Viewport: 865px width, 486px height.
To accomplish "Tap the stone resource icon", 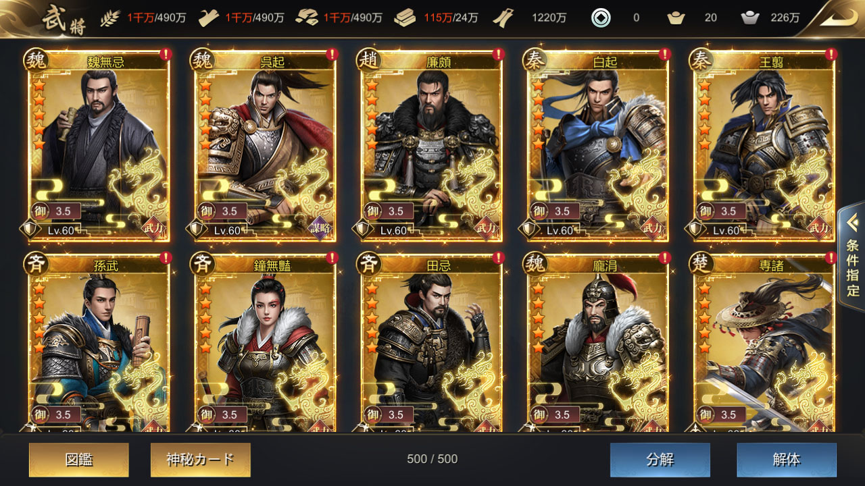I will pyautogui.click(x=307, y=18).
